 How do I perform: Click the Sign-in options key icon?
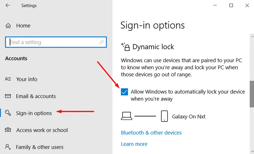pyautogui.click(x=8, y=113)
